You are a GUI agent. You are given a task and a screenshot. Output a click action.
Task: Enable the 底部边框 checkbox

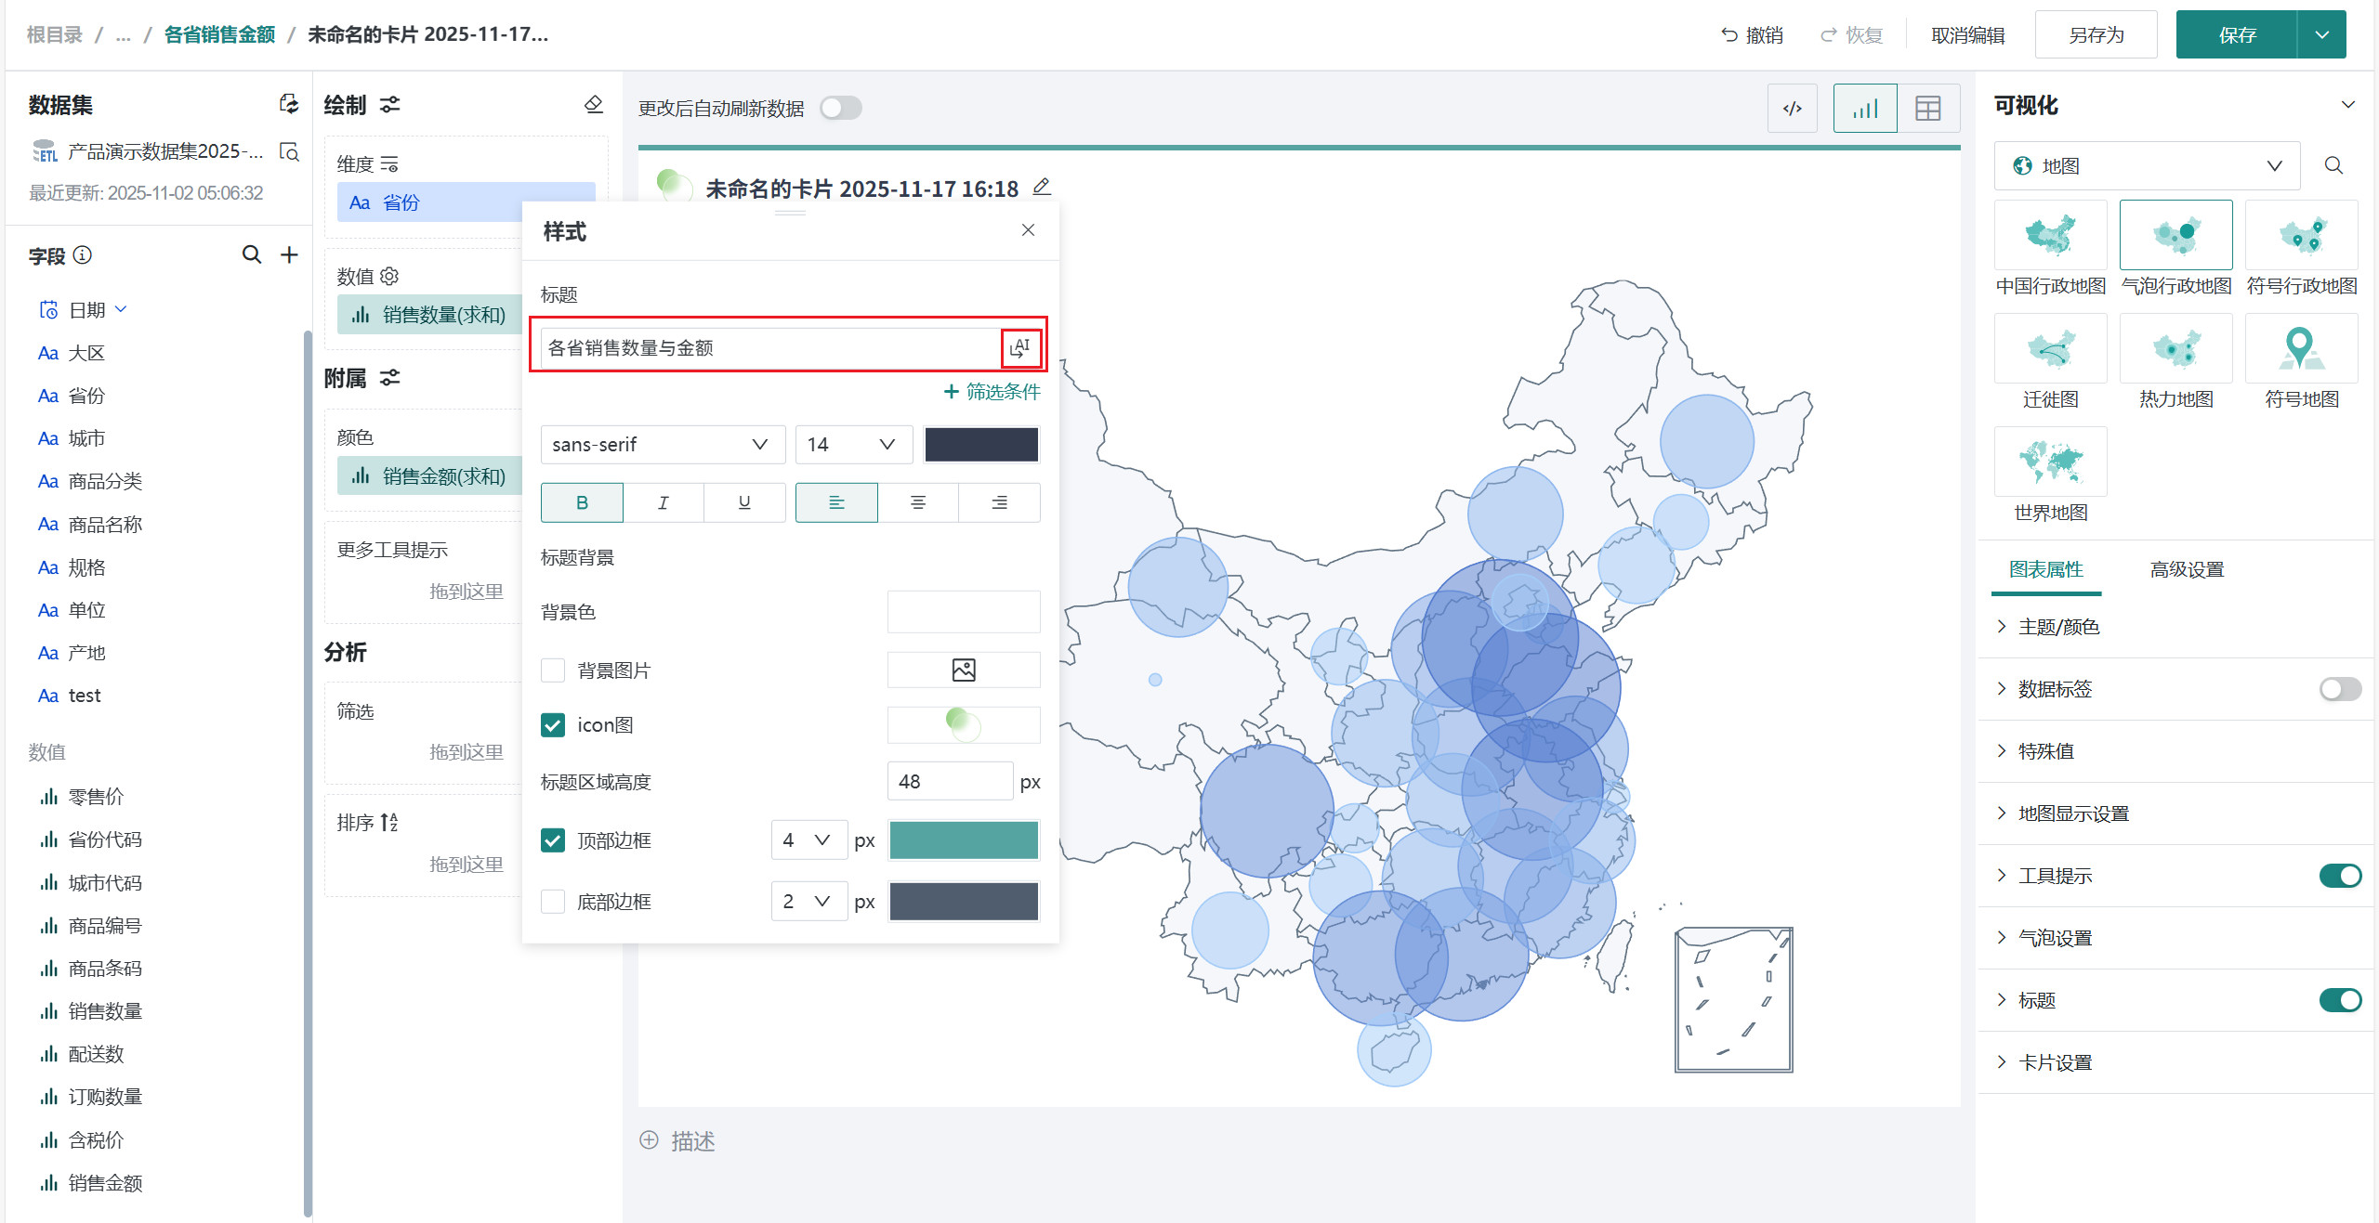click(553, 901)
